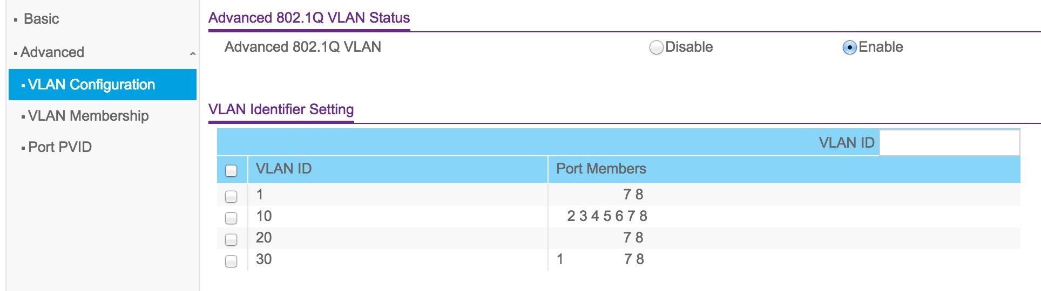Open Port PVID page
The height and width of the screenshot is (291, 1041).
click(x=60, y=147)
